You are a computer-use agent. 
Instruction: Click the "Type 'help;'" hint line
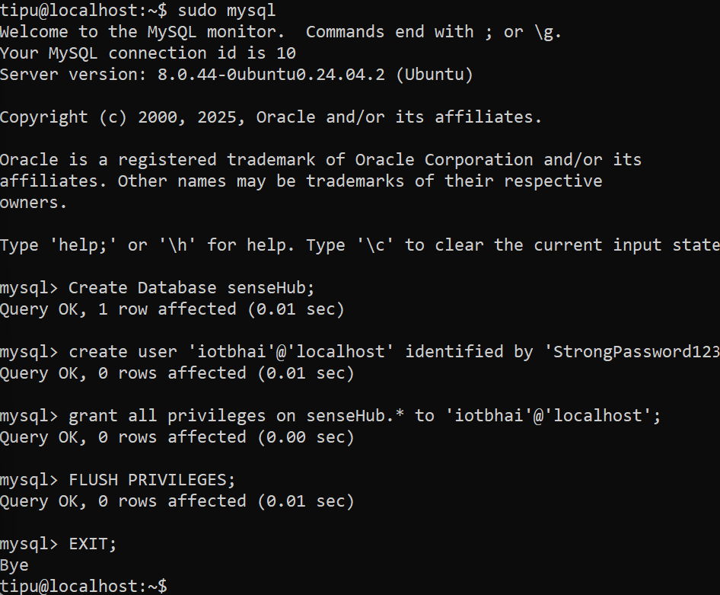[359, 245]
